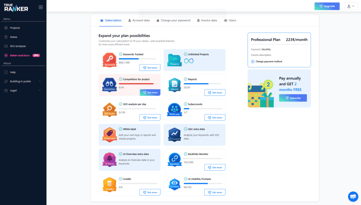Collapse the sidebar with the menu toggle
361x205 pixels.
pyautogui.click(x=41, y=7)
